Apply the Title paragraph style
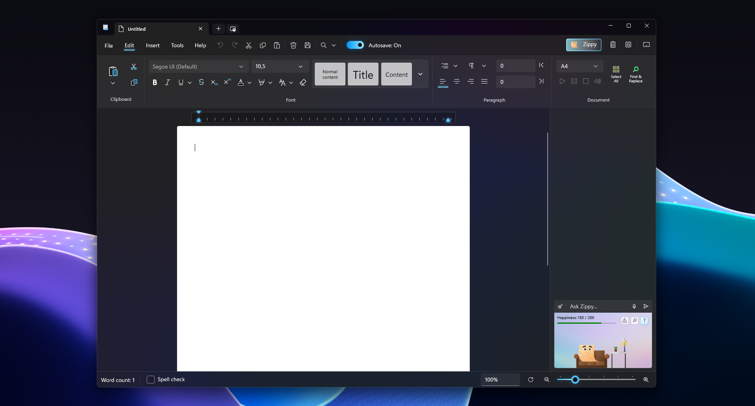 point(362,74)
